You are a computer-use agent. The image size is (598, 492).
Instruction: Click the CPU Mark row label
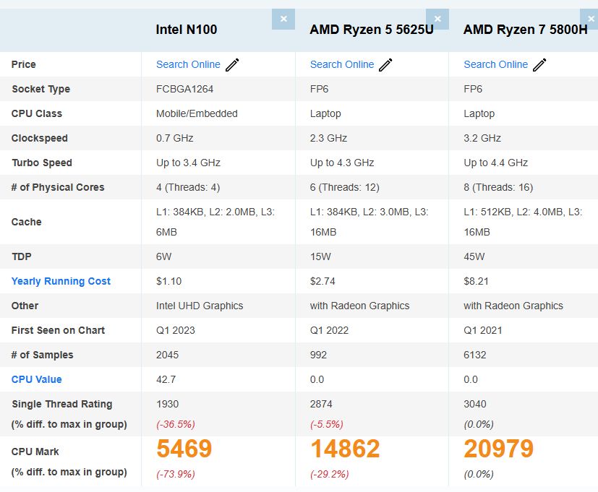pos(35,452)
